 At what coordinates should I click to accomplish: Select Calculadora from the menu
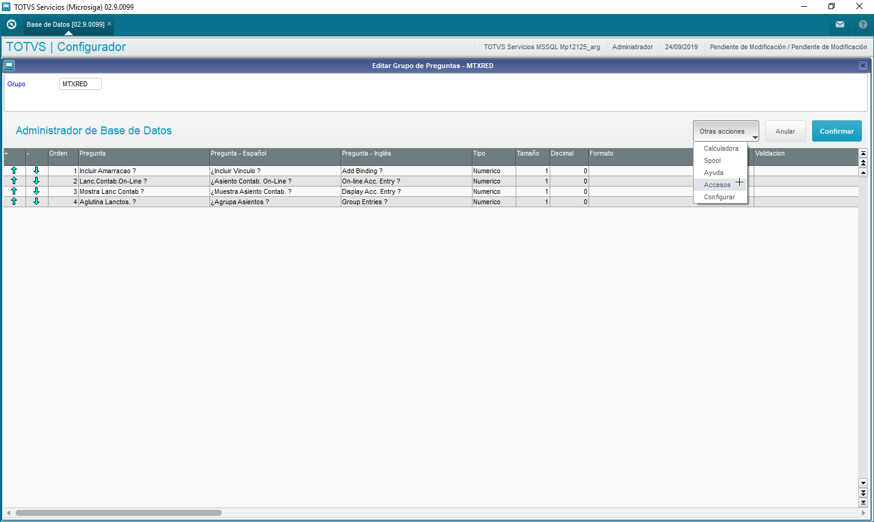click(721, 148)
